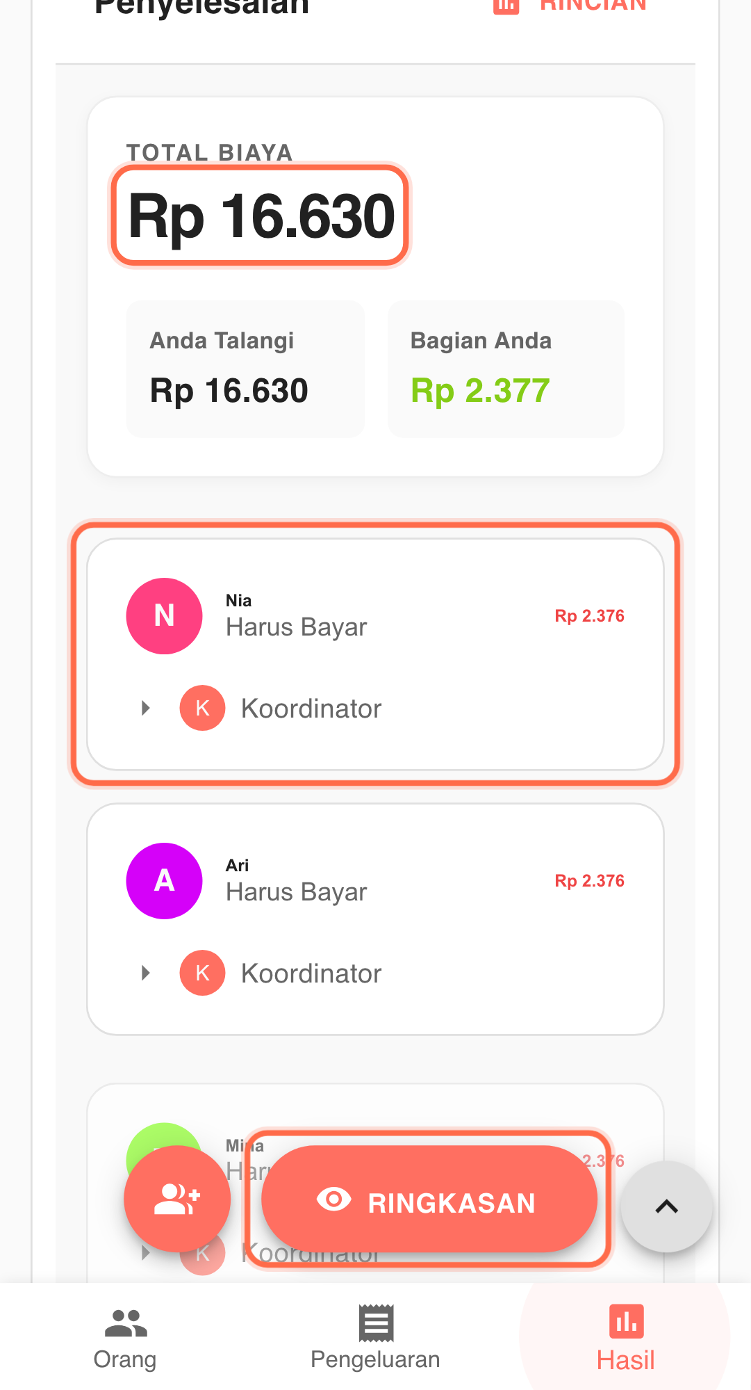
Task: Click Nia's pink N avatar
Action: (164, 616)
